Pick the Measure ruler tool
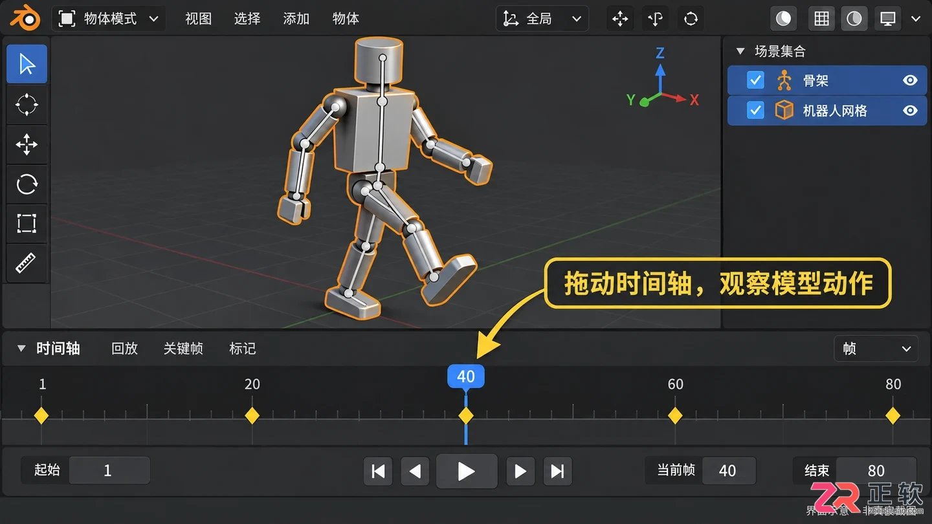The image size is (932, 524). pyautogui.click(x=27, y=263)
